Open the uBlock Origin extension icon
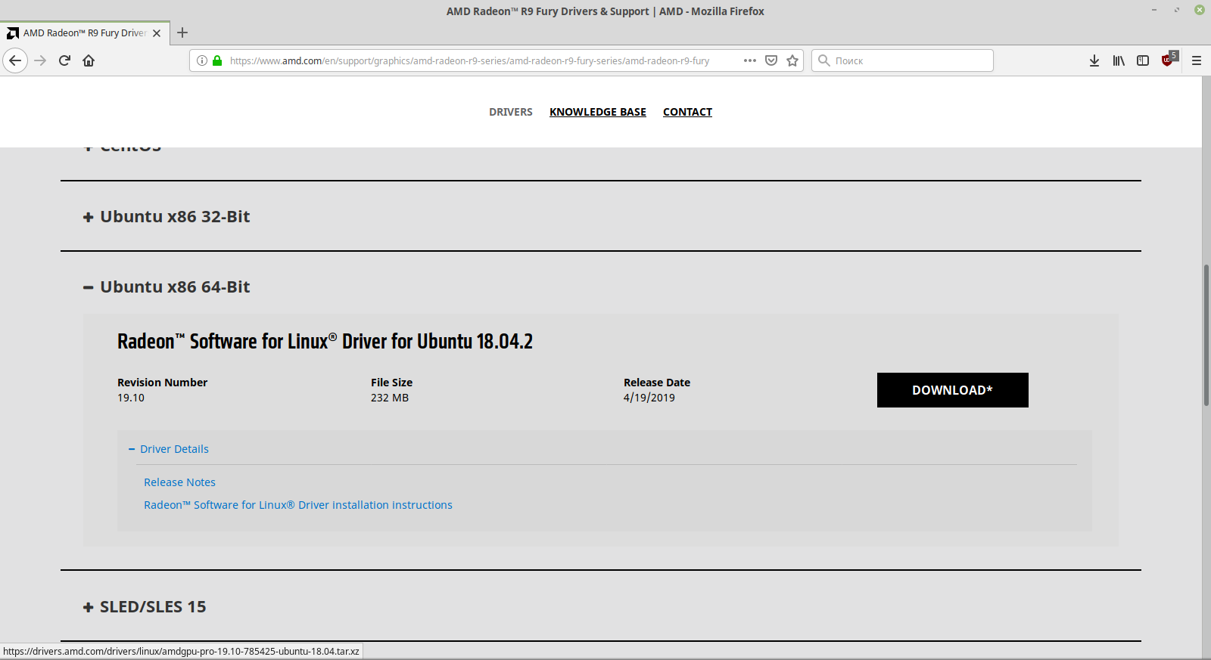 tap(1169, 59)
